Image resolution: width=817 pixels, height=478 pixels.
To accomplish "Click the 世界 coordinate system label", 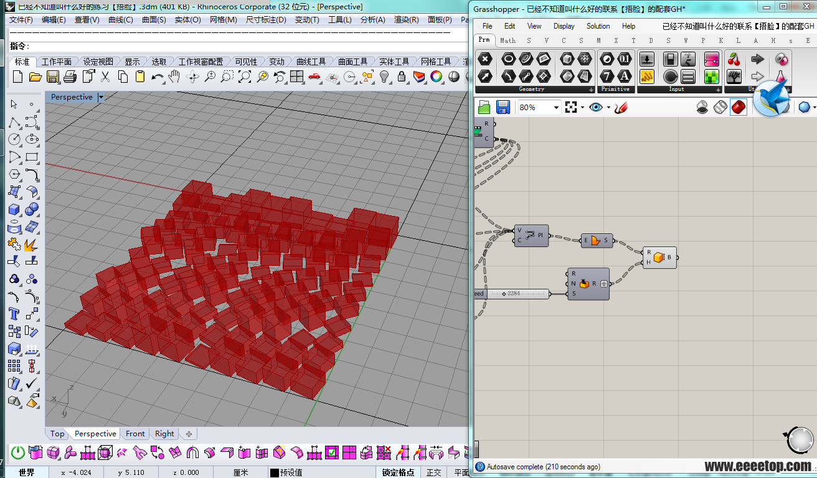I will click(x=27, y=472).
